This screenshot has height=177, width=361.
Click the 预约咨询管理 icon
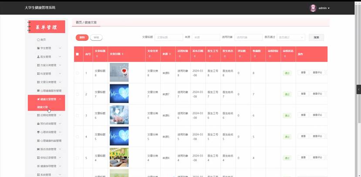tap(38, 124)
